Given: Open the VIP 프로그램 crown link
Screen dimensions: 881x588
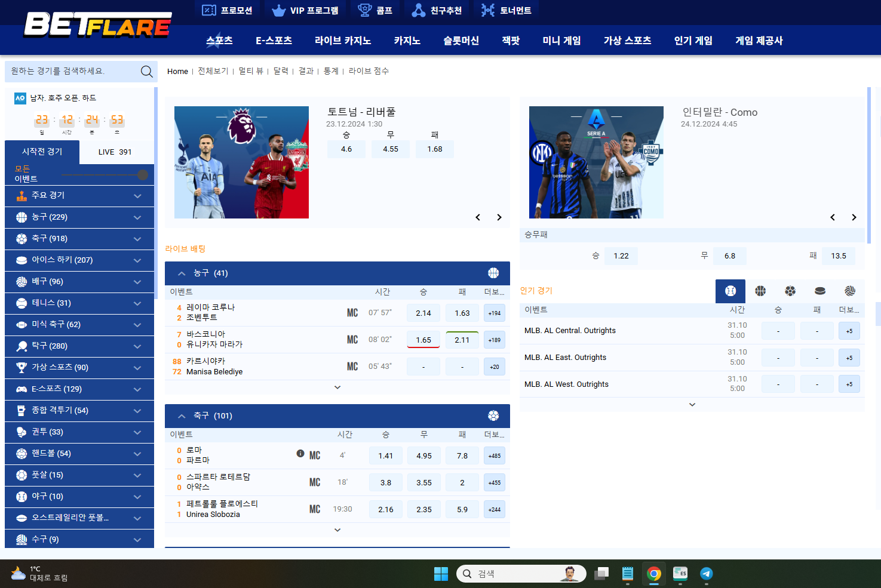Looking at the screenshot, I should [x=305, y=10].
